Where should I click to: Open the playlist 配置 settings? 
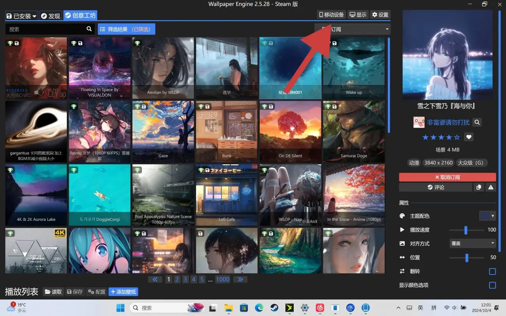96,292
